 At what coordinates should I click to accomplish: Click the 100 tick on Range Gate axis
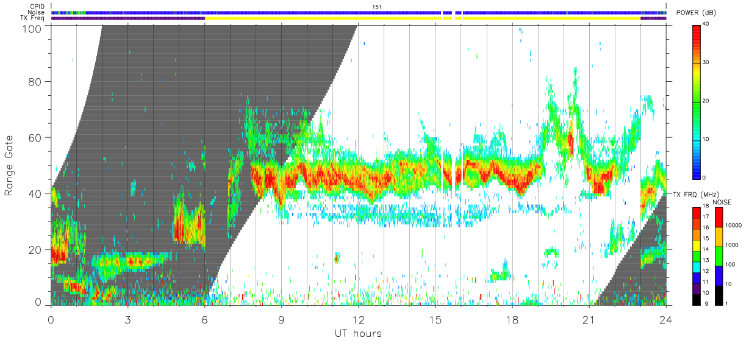pos(32,28)
